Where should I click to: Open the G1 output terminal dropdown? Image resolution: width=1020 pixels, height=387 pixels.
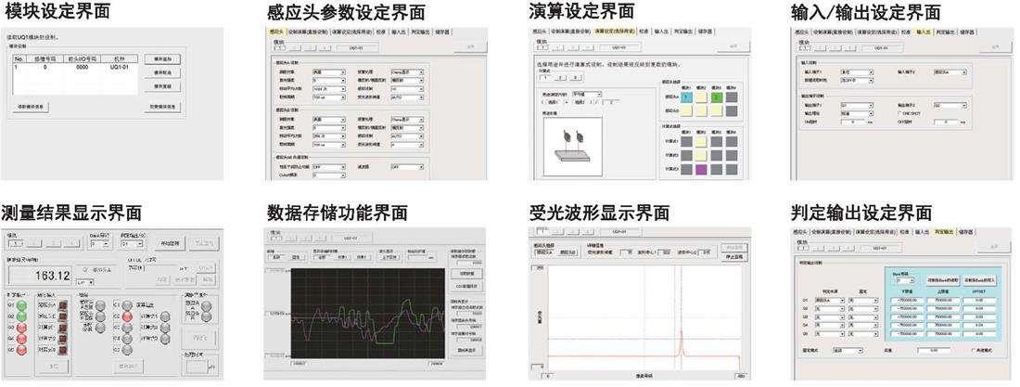coord(857,106)
